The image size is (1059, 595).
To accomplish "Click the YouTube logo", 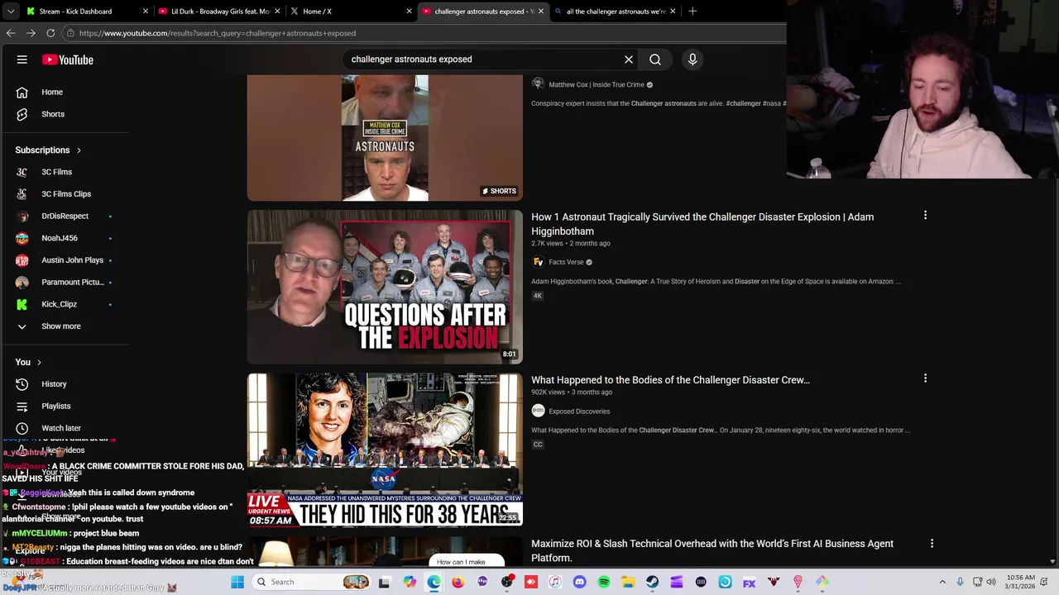I will tap(68, 59).
